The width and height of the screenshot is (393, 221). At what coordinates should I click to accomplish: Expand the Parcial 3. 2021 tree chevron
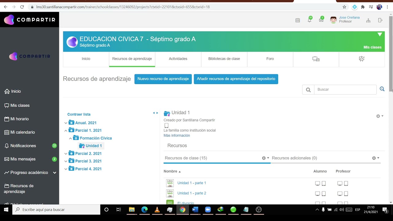pos(66,161)
